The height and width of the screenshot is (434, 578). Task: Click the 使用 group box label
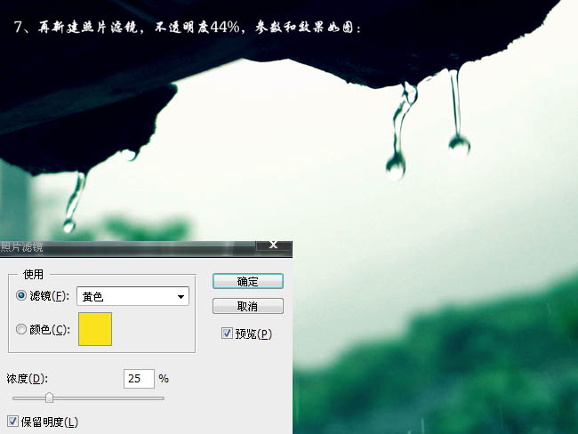point(33,275)
